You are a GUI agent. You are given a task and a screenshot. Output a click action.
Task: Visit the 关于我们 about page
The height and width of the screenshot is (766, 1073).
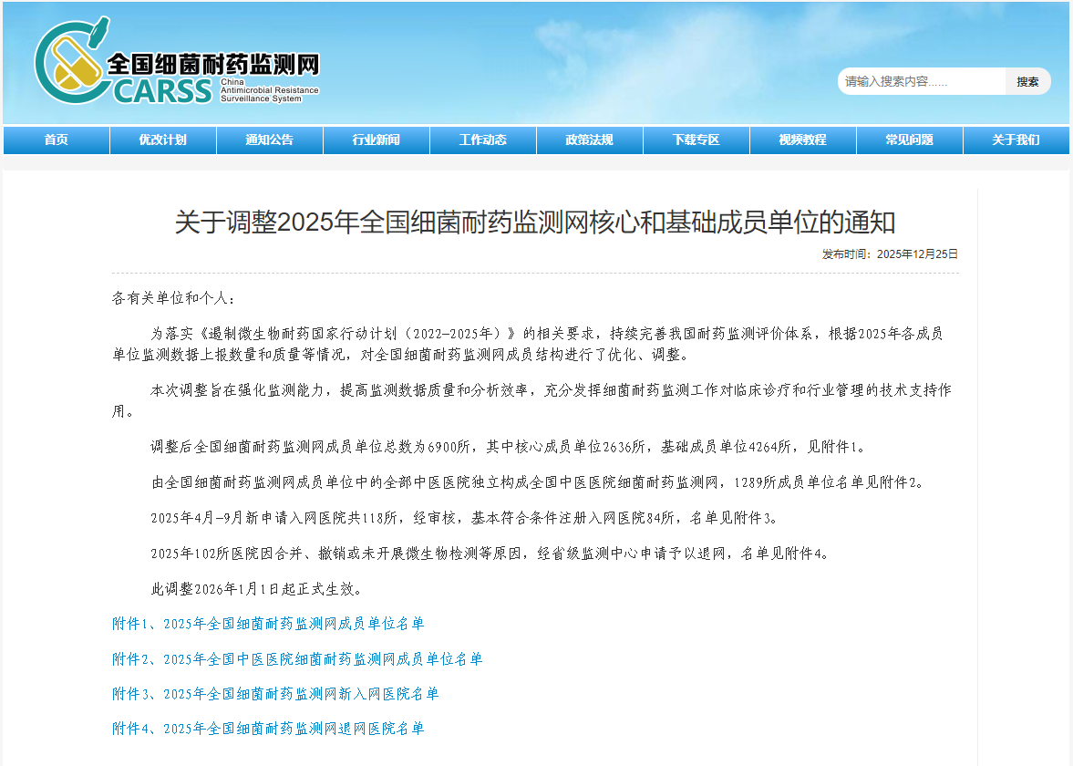[x=1016, y=140]
